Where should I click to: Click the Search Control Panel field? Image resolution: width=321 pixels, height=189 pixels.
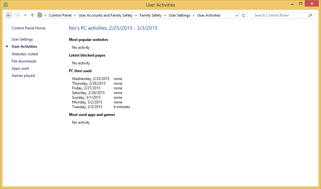click(x=279, y=15)
